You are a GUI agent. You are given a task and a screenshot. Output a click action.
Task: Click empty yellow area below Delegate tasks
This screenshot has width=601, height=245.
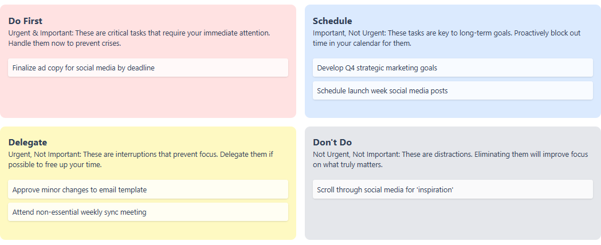point(148,230)
